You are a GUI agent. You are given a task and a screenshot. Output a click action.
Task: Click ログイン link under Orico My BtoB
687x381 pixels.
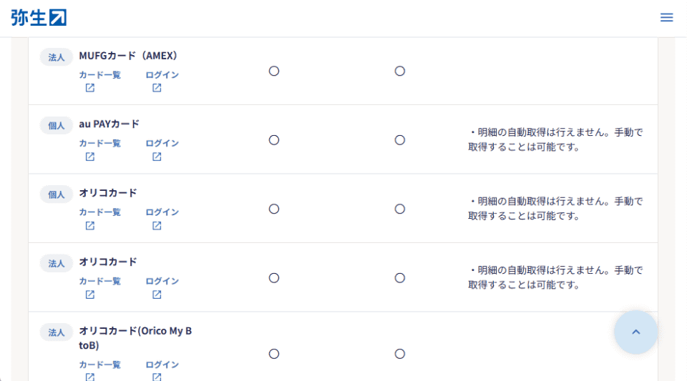click(162, 365)
